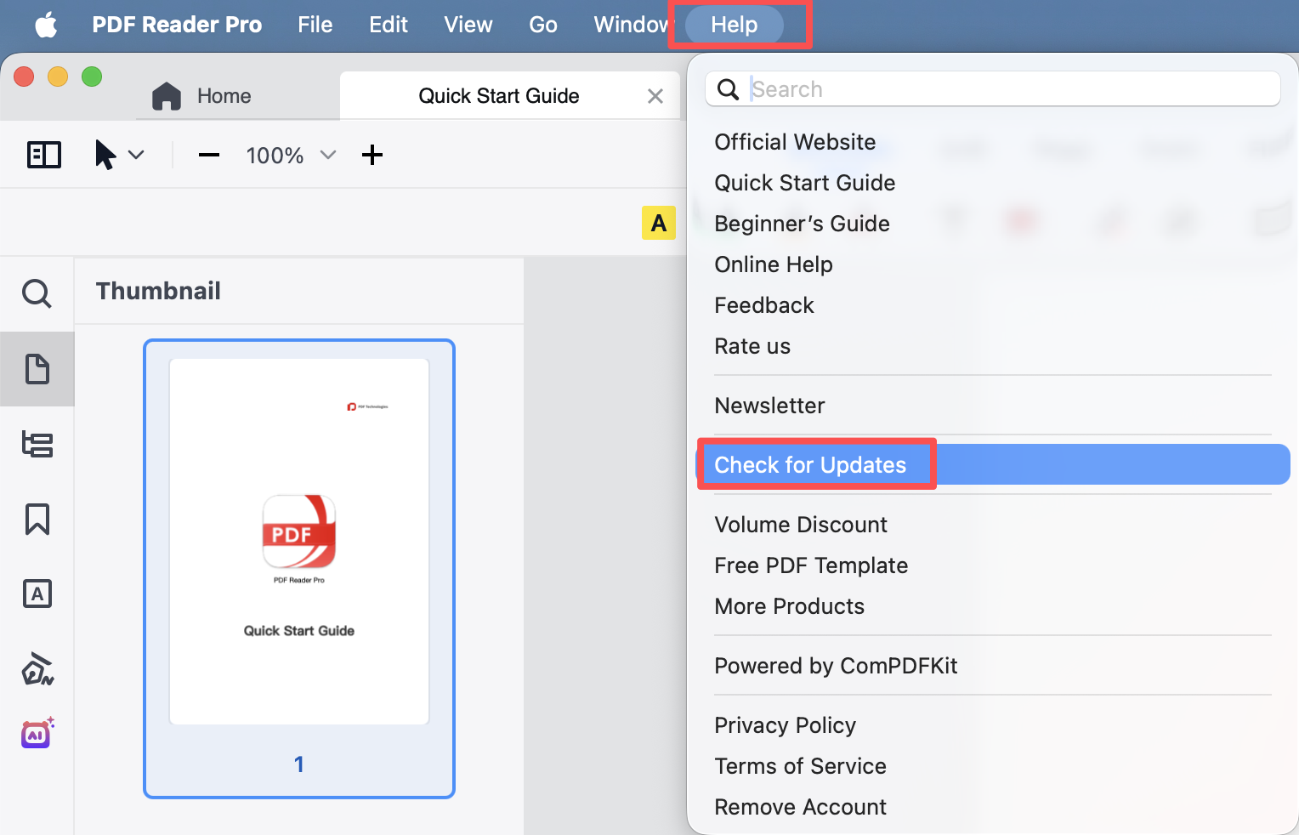Open the Outline panel in sidebar
This screenshot has height=835, width=1299.
click(37, 444)
